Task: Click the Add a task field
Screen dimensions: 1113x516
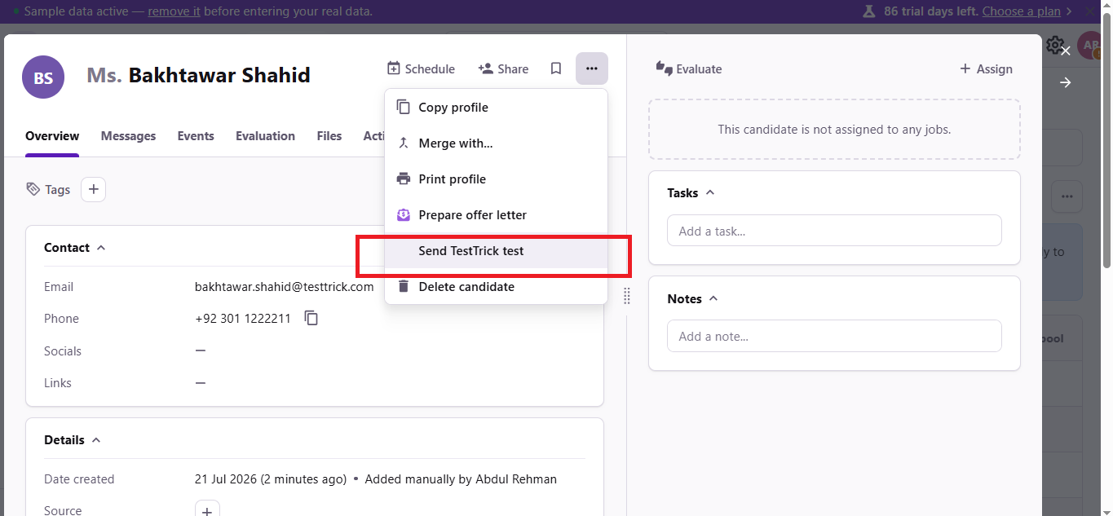Action: pyautogui.click(x=834, y=231)
